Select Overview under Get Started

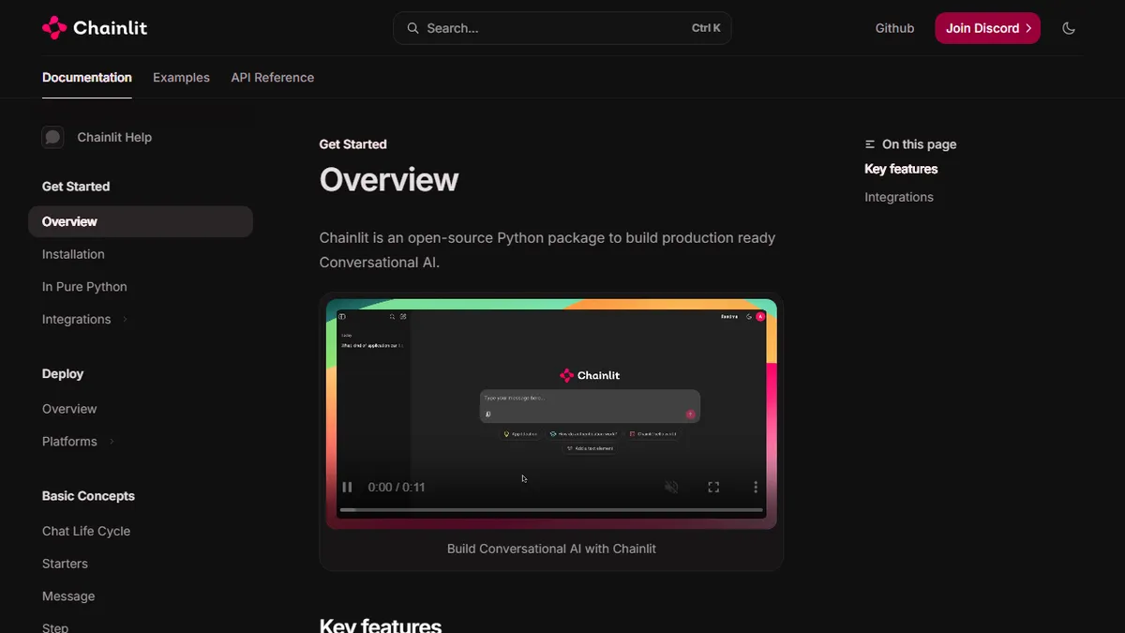pos(141,221)
